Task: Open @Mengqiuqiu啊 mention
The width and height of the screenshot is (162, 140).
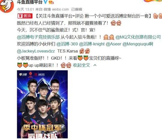Action: click(138, 44)
